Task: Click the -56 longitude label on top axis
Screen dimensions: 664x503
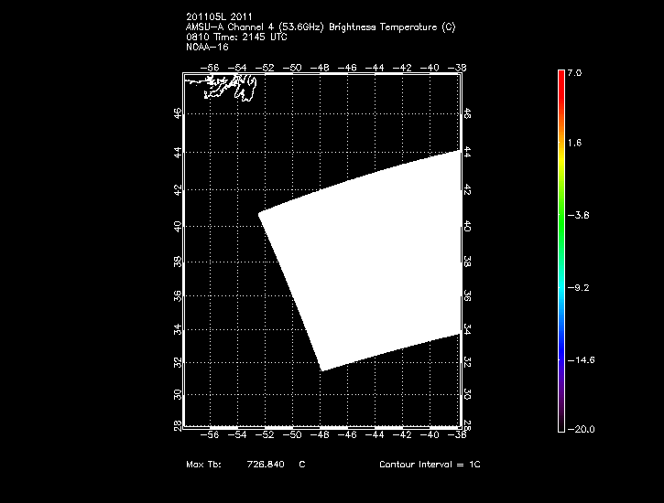Action: tap(212, 67)
